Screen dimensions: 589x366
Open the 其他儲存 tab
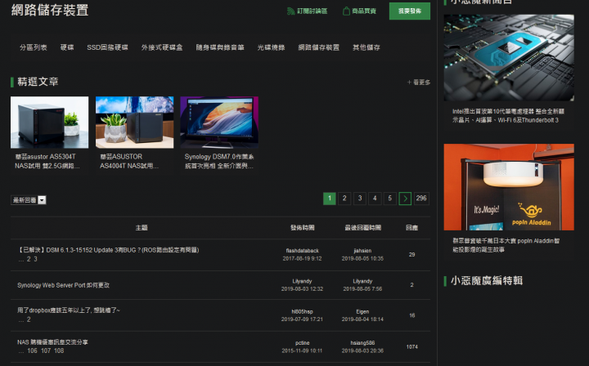pos(366,47)
